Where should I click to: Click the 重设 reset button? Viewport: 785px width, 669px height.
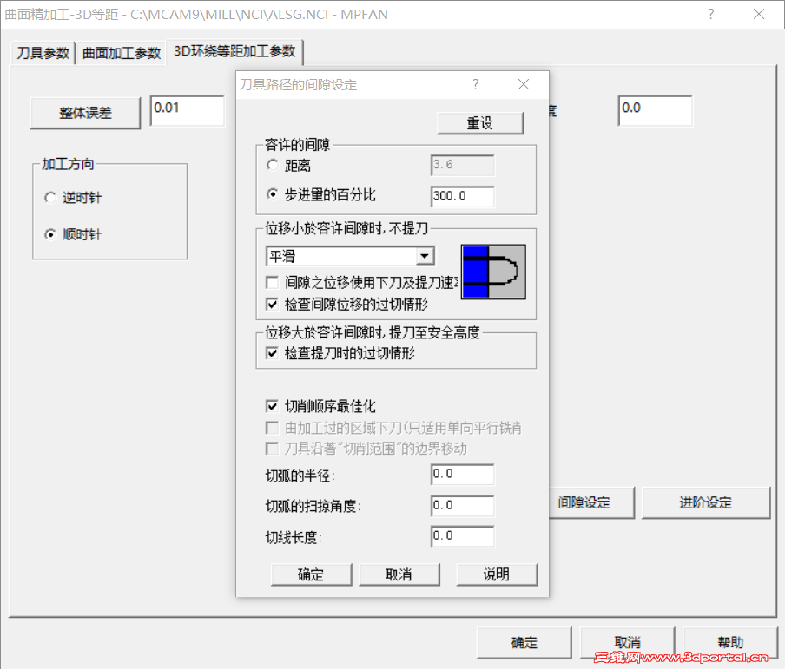[x=480, y=122]
